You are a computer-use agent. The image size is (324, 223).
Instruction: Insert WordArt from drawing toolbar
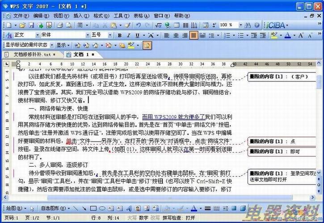129,208
